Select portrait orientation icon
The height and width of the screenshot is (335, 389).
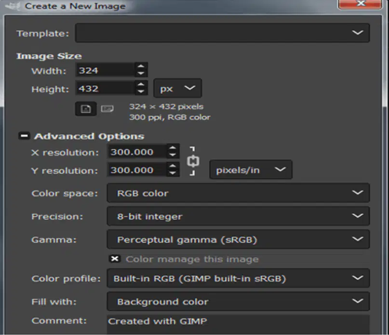(x=86, y=108)
